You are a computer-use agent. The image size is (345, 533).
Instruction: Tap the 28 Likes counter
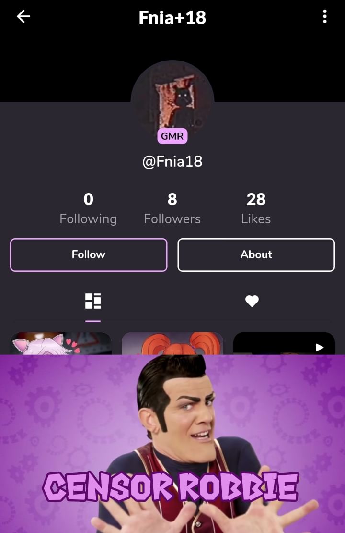[256, 208]
